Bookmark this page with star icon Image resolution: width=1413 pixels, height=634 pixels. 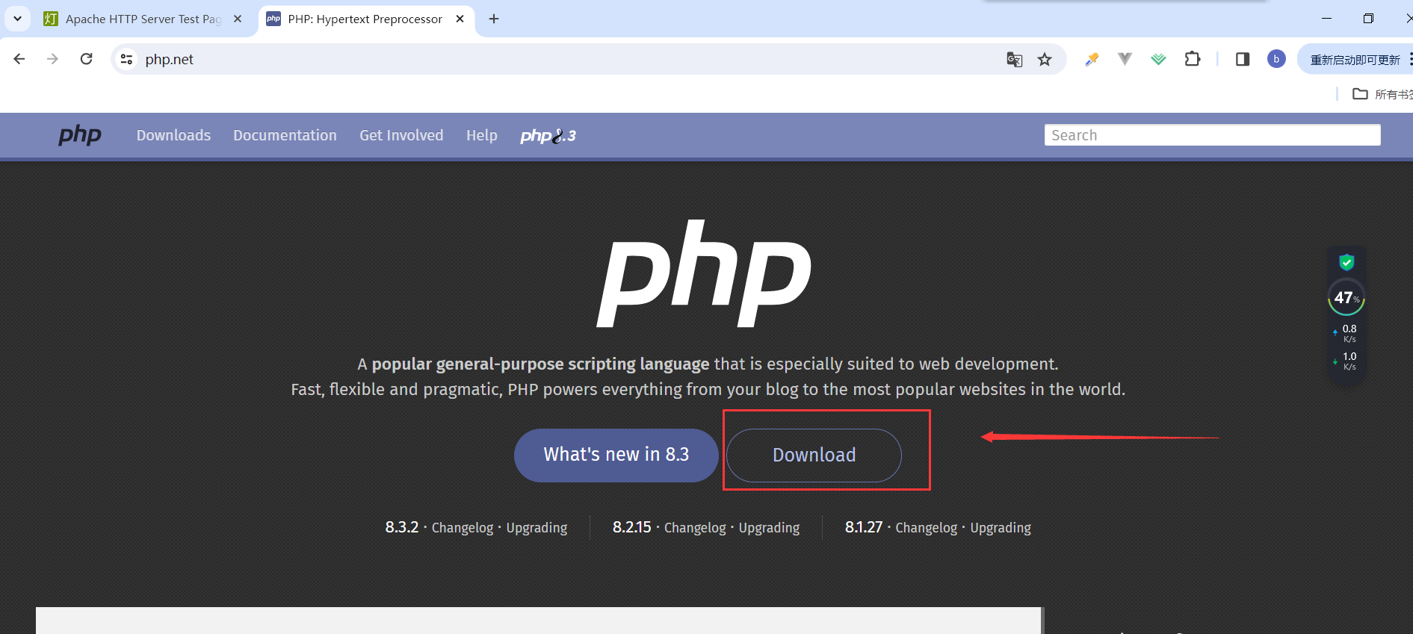point(1045,59)
